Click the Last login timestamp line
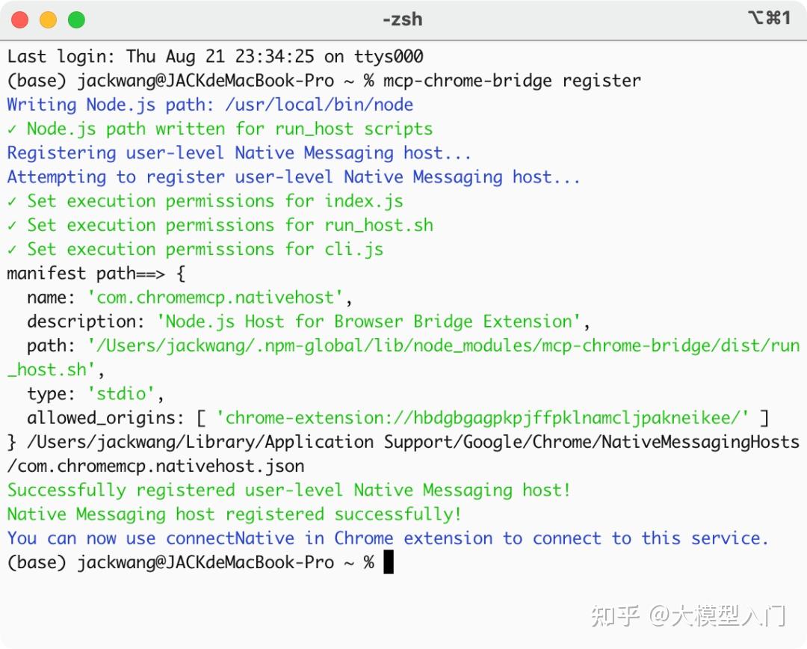The image size is (807, 649). click(x=215, y=56)
